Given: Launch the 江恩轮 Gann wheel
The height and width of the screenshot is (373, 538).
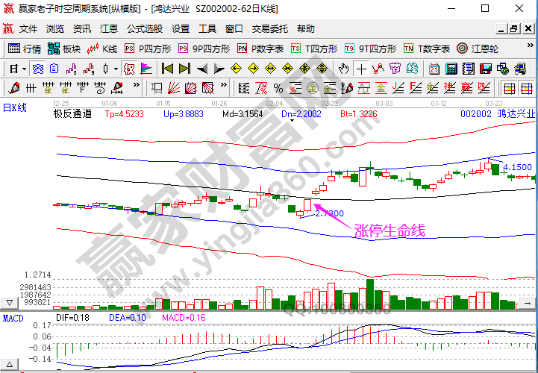Looking at the screenshot, I should click(x=476, y=48).
